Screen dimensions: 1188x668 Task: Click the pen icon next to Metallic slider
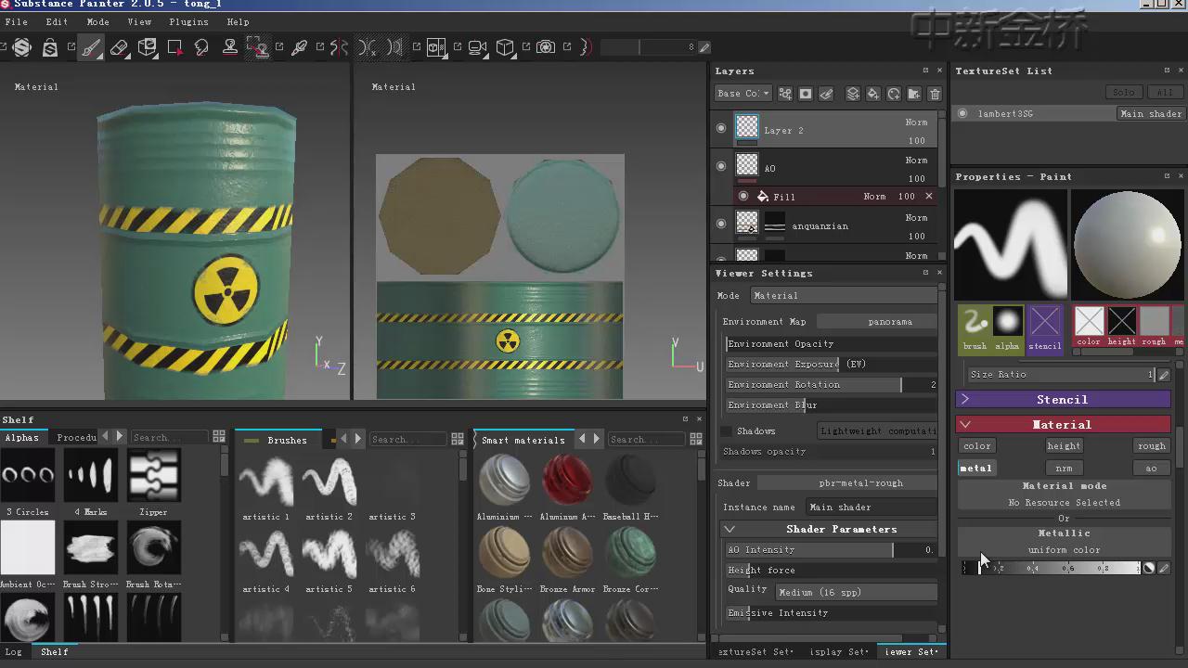1164,568
